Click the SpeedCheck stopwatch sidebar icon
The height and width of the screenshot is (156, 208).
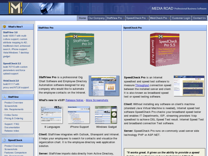[x=5, y=140]
